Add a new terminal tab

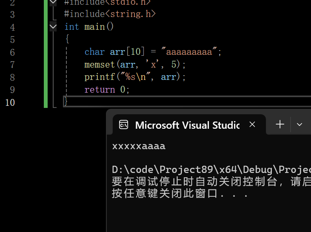(x=280, y=124)
